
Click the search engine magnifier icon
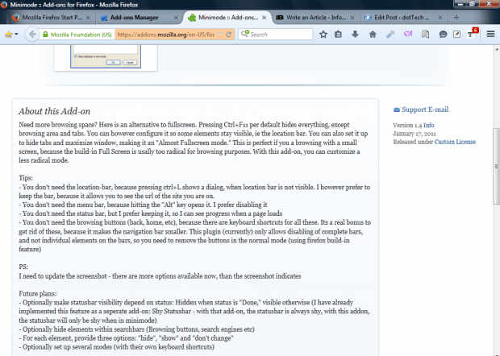click(244, 34)
